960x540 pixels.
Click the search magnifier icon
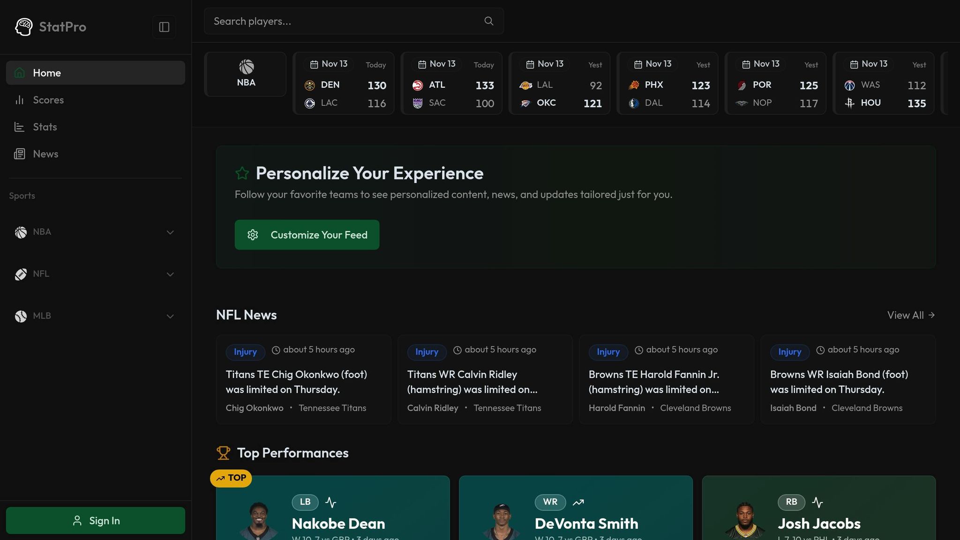coord(488,21)
